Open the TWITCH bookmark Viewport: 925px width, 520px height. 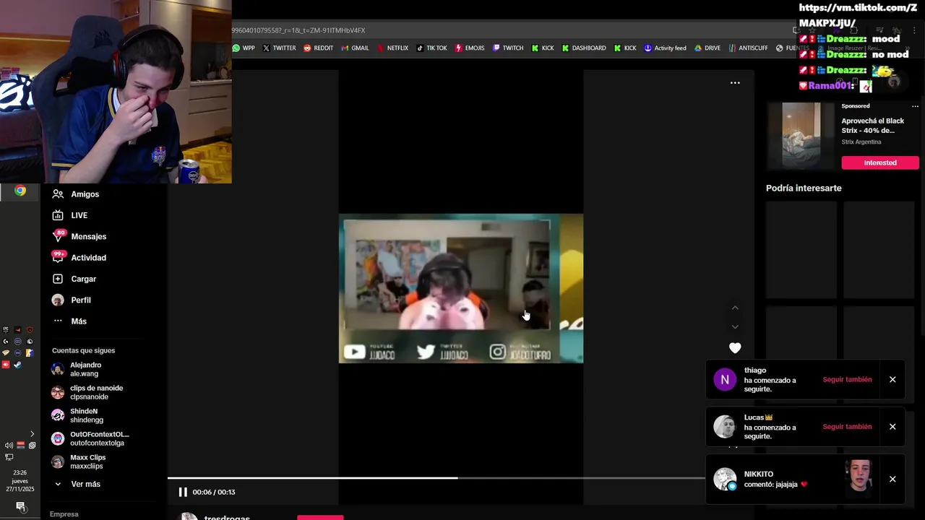click(x=508, y=48)
